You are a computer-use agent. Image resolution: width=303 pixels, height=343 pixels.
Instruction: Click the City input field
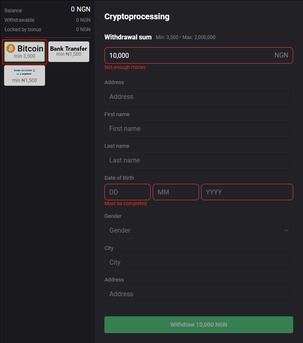[199, 262]
